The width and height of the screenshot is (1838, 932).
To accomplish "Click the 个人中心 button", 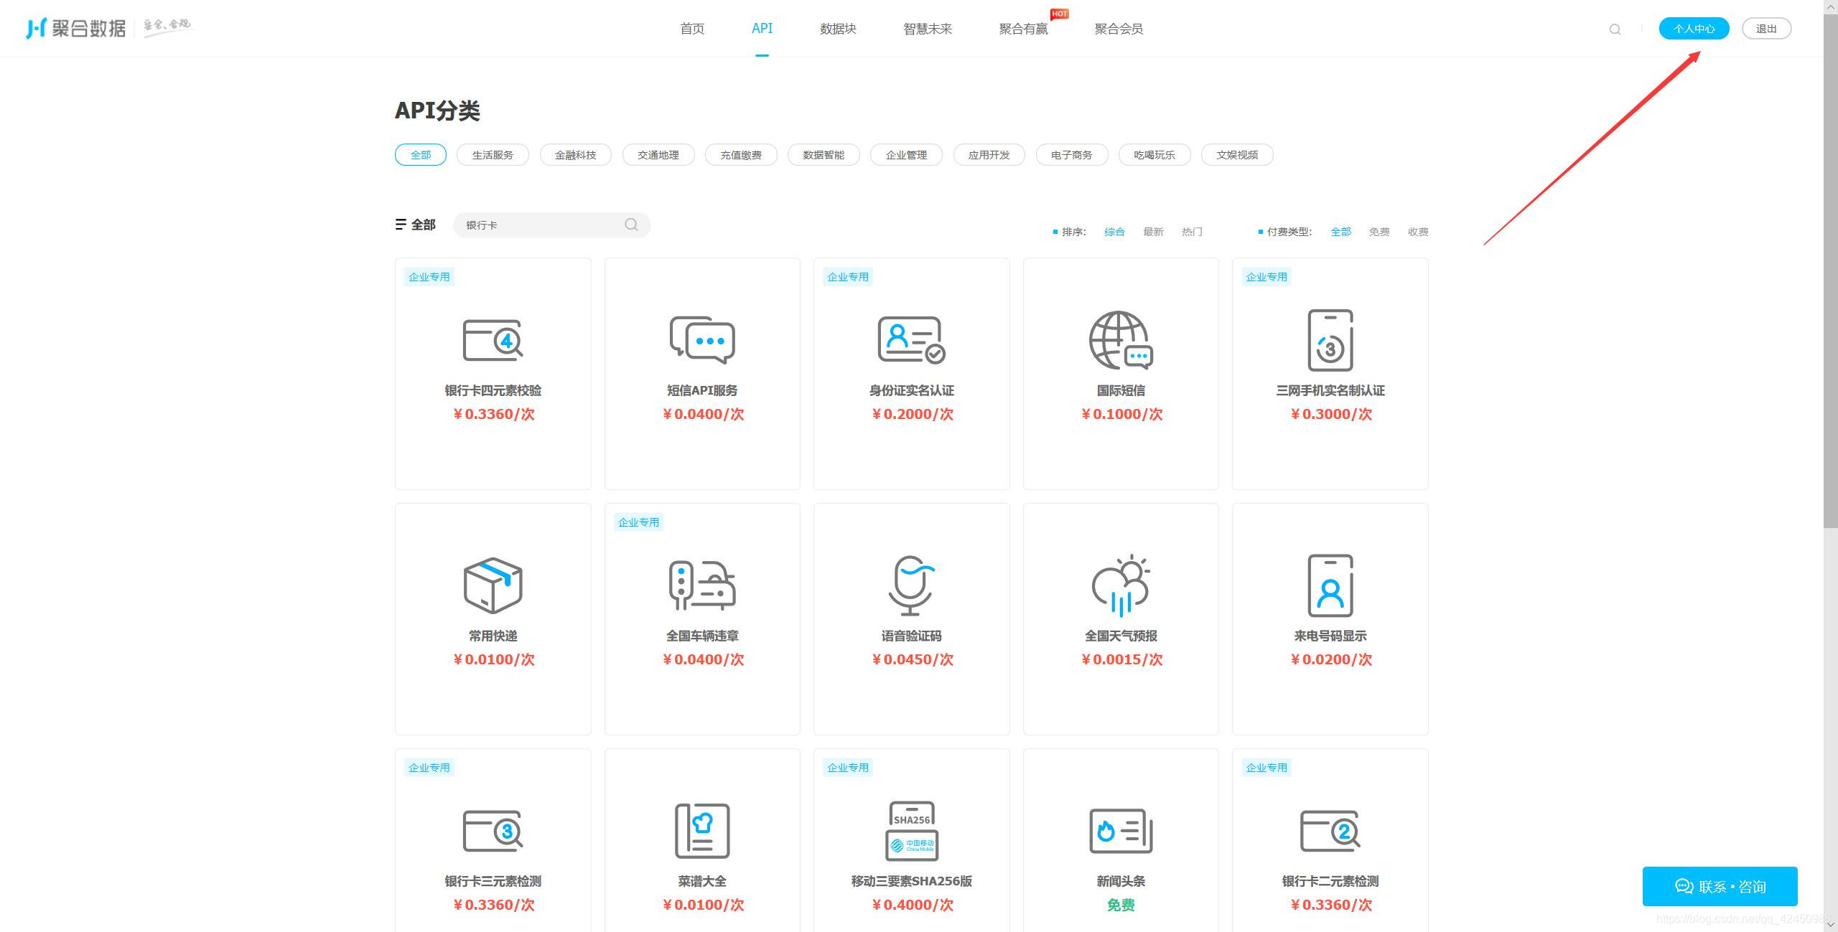I will click(x=1694, y=29).
